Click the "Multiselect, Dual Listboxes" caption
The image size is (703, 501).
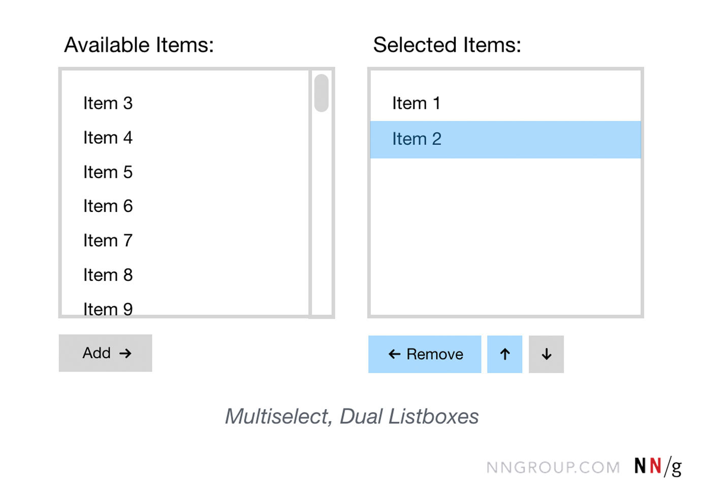coord(351,417)
